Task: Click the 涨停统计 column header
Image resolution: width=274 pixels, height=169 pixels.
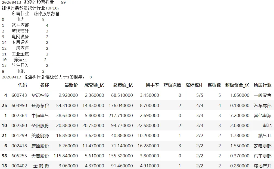Action: click(x=194, y=85)
